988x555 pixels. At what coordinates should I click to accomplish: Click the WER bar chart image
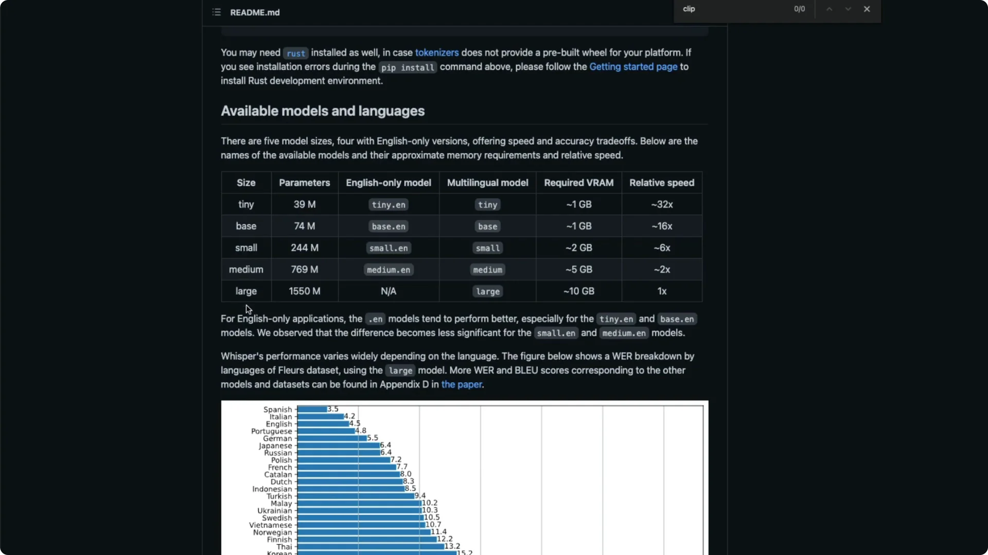(464, 478)
